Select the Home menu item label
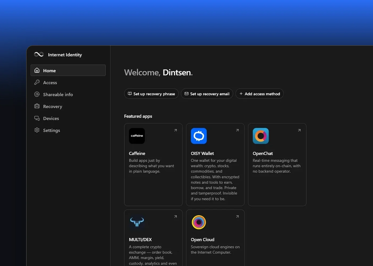 [50, 70]
